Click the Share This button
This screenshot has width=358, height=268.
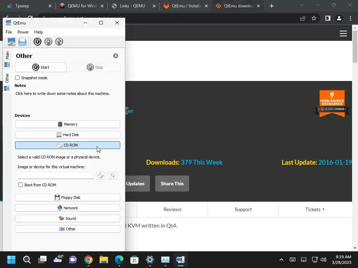pyautogui.click(x=172, y=184)
